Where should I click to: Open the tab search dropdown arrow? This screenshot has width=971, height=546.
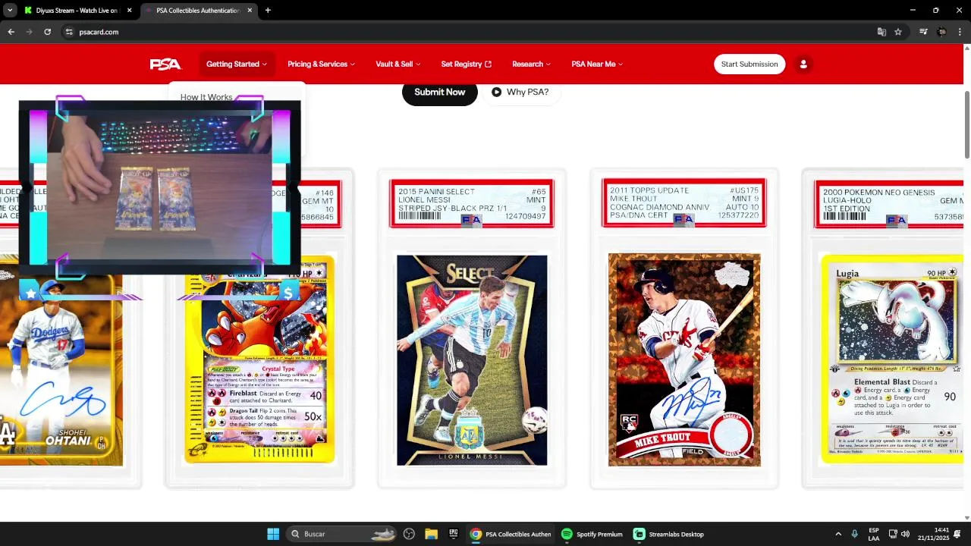(10, 11)
